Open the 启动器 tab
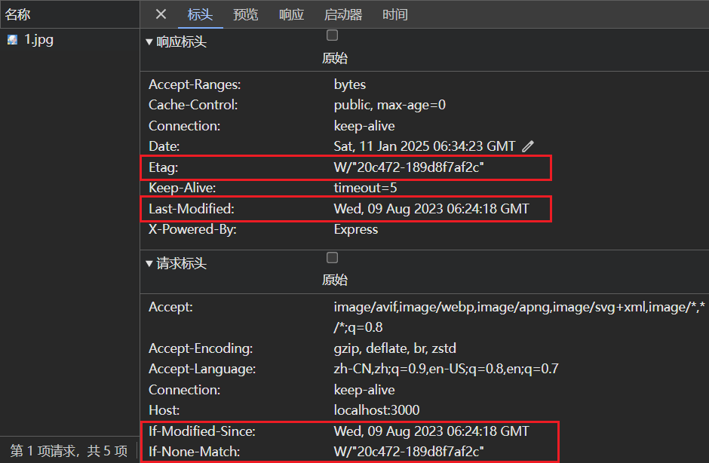 tap(343, 14)
